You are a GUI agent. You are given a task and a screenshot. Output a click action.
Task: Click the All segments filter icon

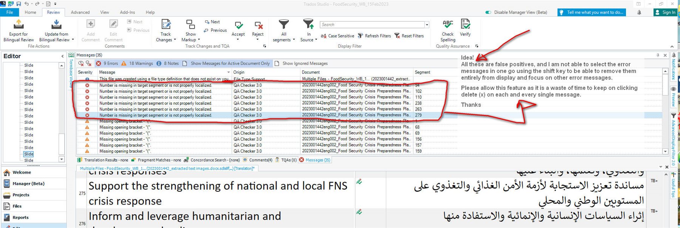pos(284,25)
